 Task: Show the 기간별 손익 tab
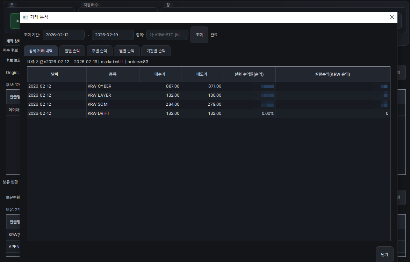tap(156, 51)
